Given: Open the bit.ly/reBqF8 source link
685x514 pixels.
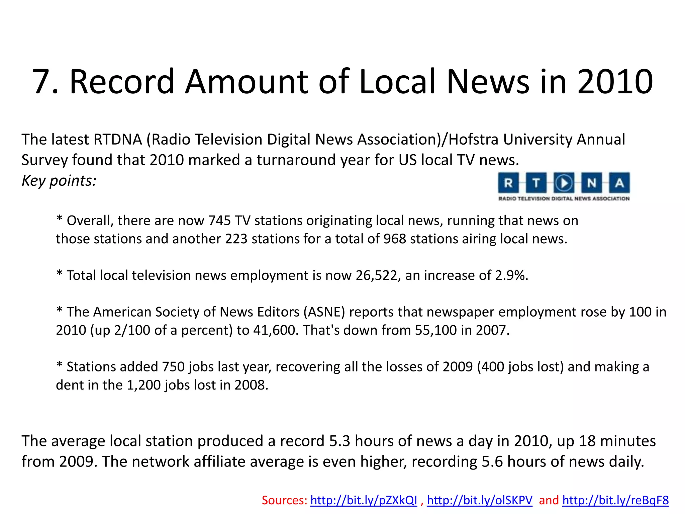Looking at the screenshot, I should [x=615, y=500].
